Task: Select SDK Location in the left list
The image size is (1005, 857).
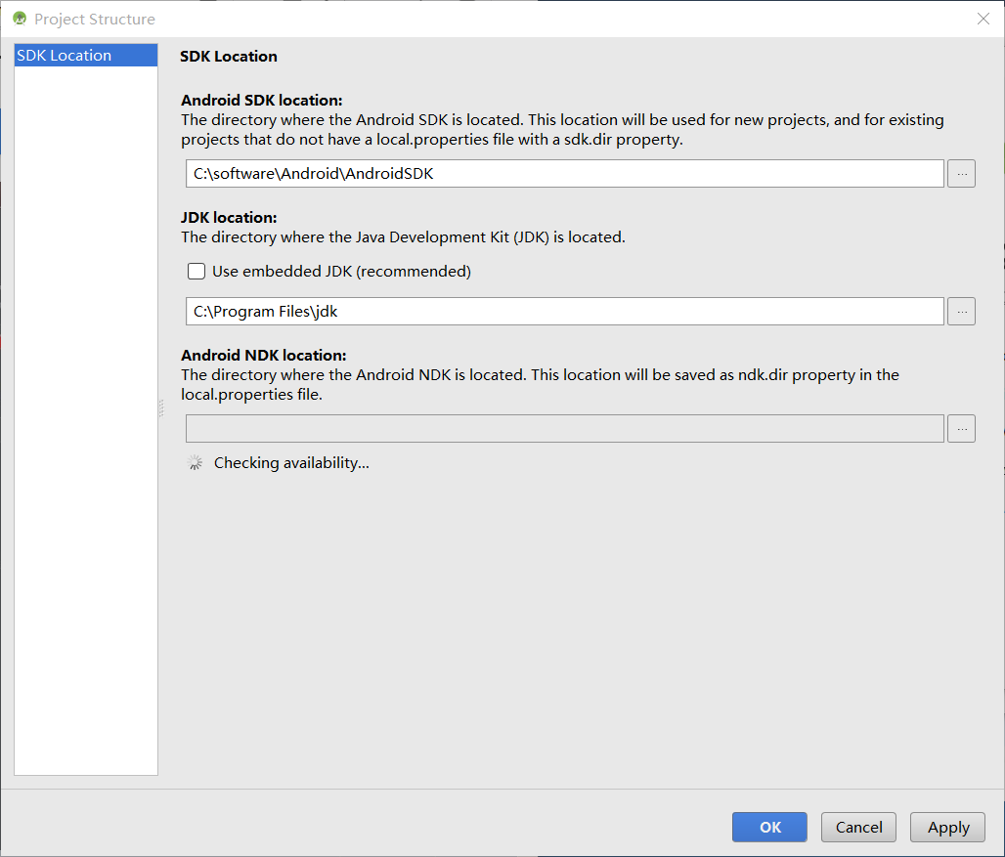Action: [86, 55]
